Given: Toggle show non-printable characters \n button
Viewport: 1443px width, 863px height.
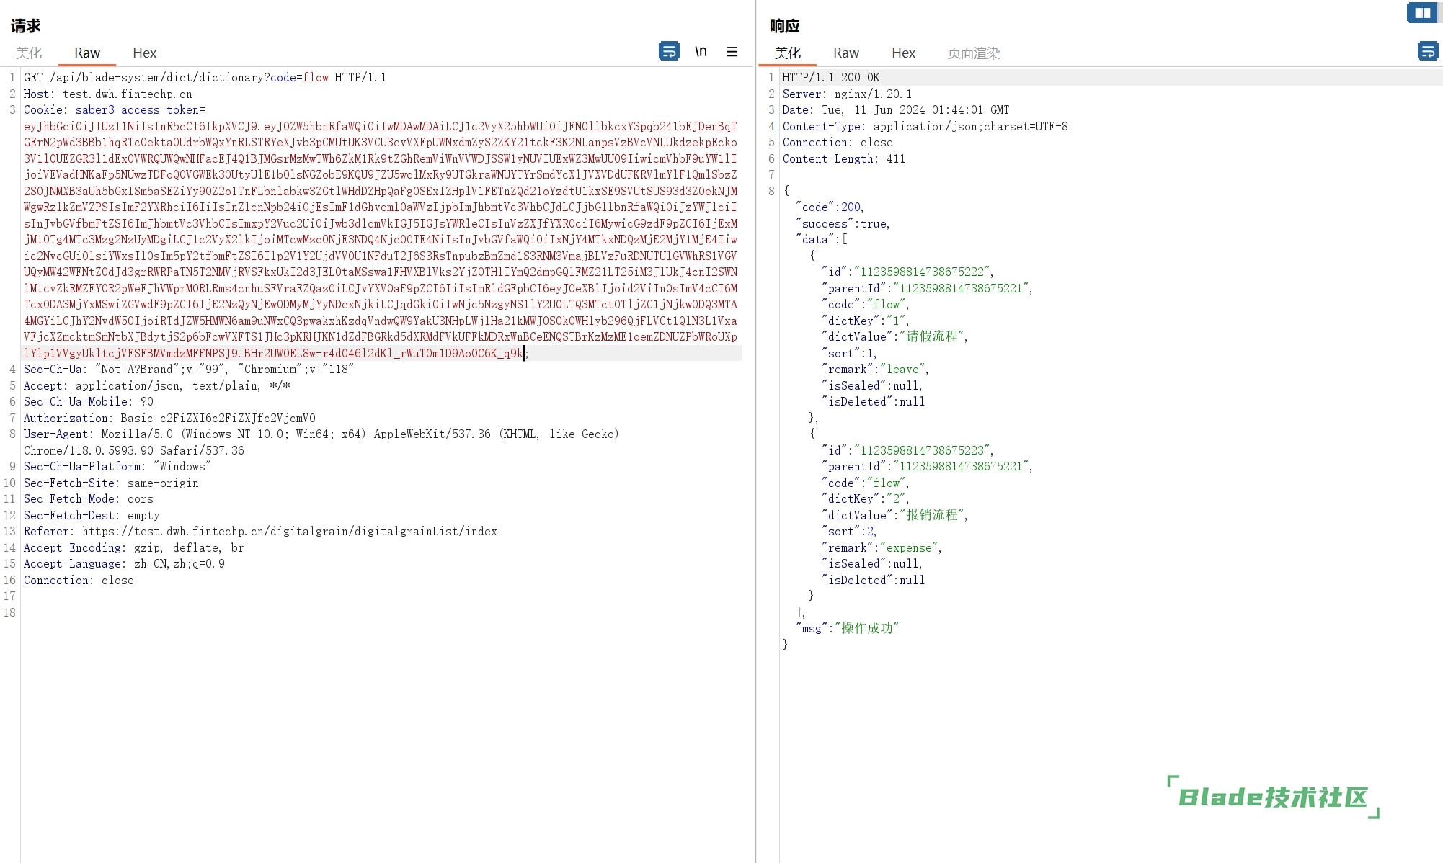Looking at the screenshot, I should (701, 51).
